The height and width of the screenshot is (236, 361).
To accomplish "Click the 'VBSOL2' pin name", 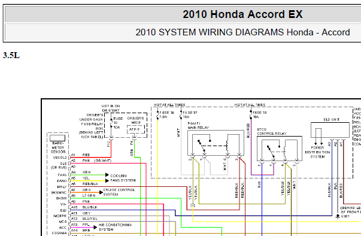I will 60,158.
